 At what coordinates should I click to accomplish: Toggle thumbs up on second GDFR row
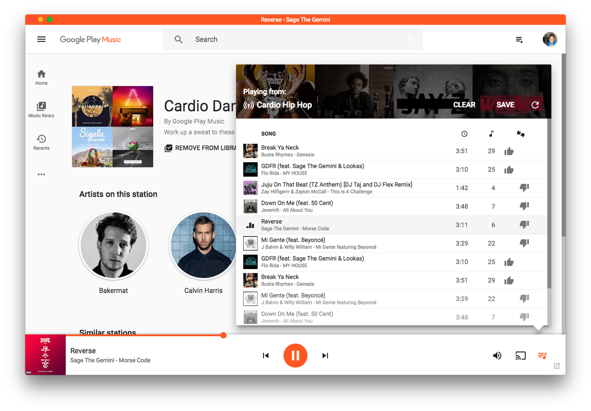pyautogui.click(x=509, y=262)
